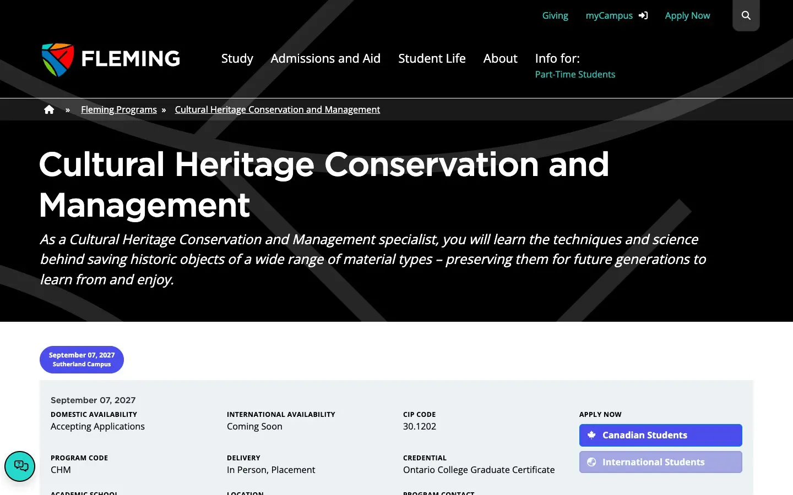Viewport: 793px width, 495px height.
Task: Click the program code value CHM
Action: (61, 470)
